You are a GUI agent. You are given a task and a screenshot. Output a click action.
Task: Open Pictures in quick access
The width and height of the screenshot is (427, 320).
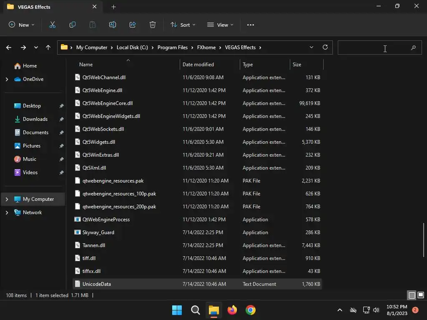click(x=32, y=146)
